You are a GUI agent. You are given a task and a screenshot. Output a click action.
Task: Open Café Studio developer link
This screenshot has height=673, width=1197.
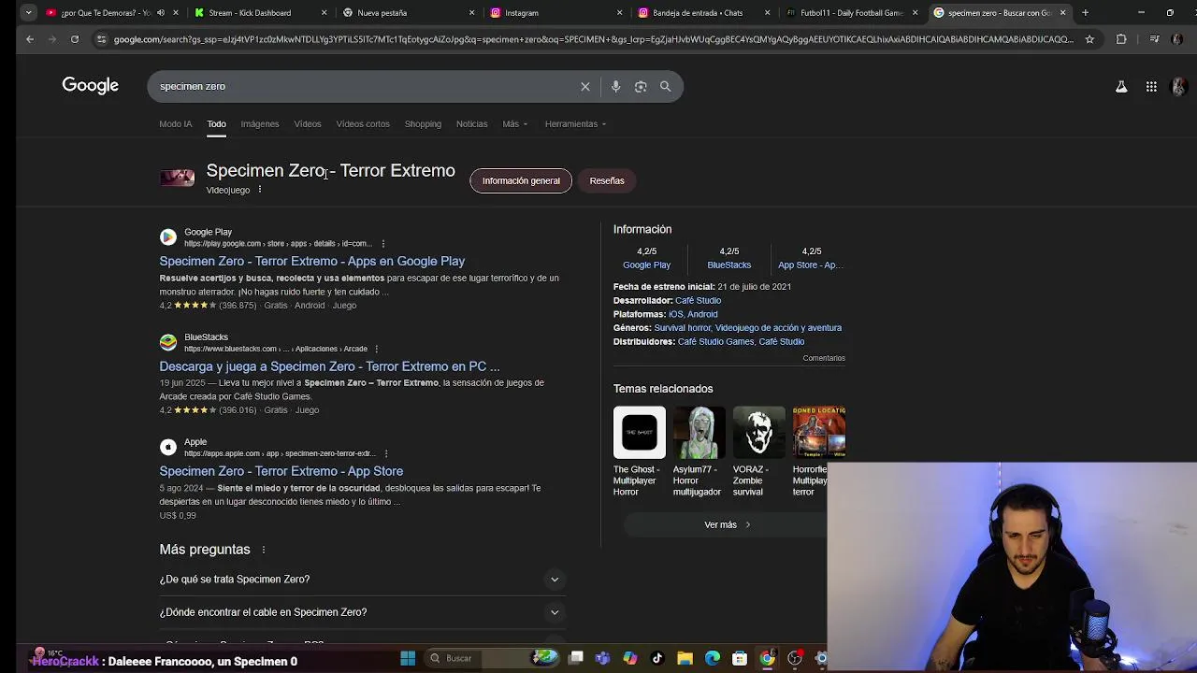click(x=698, y=300)
